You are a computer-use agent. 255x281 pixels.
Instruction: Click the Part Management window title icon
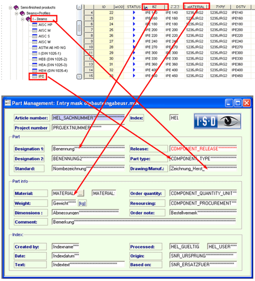(x=8, y=103)
